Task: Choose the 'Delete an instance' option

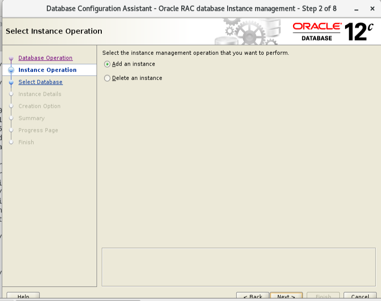Action: (x=107, y=78)
